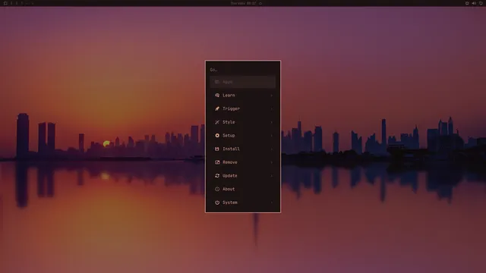Select the 'Apps' label in the menu

pos(228,82)
